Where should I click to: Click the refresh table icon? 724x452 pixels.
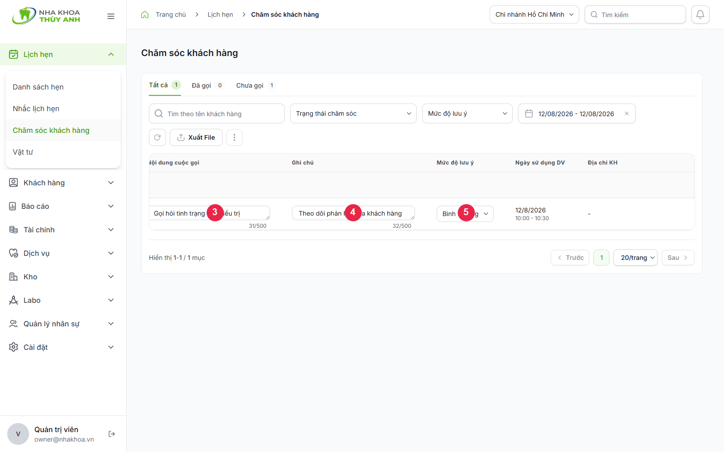(157, 137)
